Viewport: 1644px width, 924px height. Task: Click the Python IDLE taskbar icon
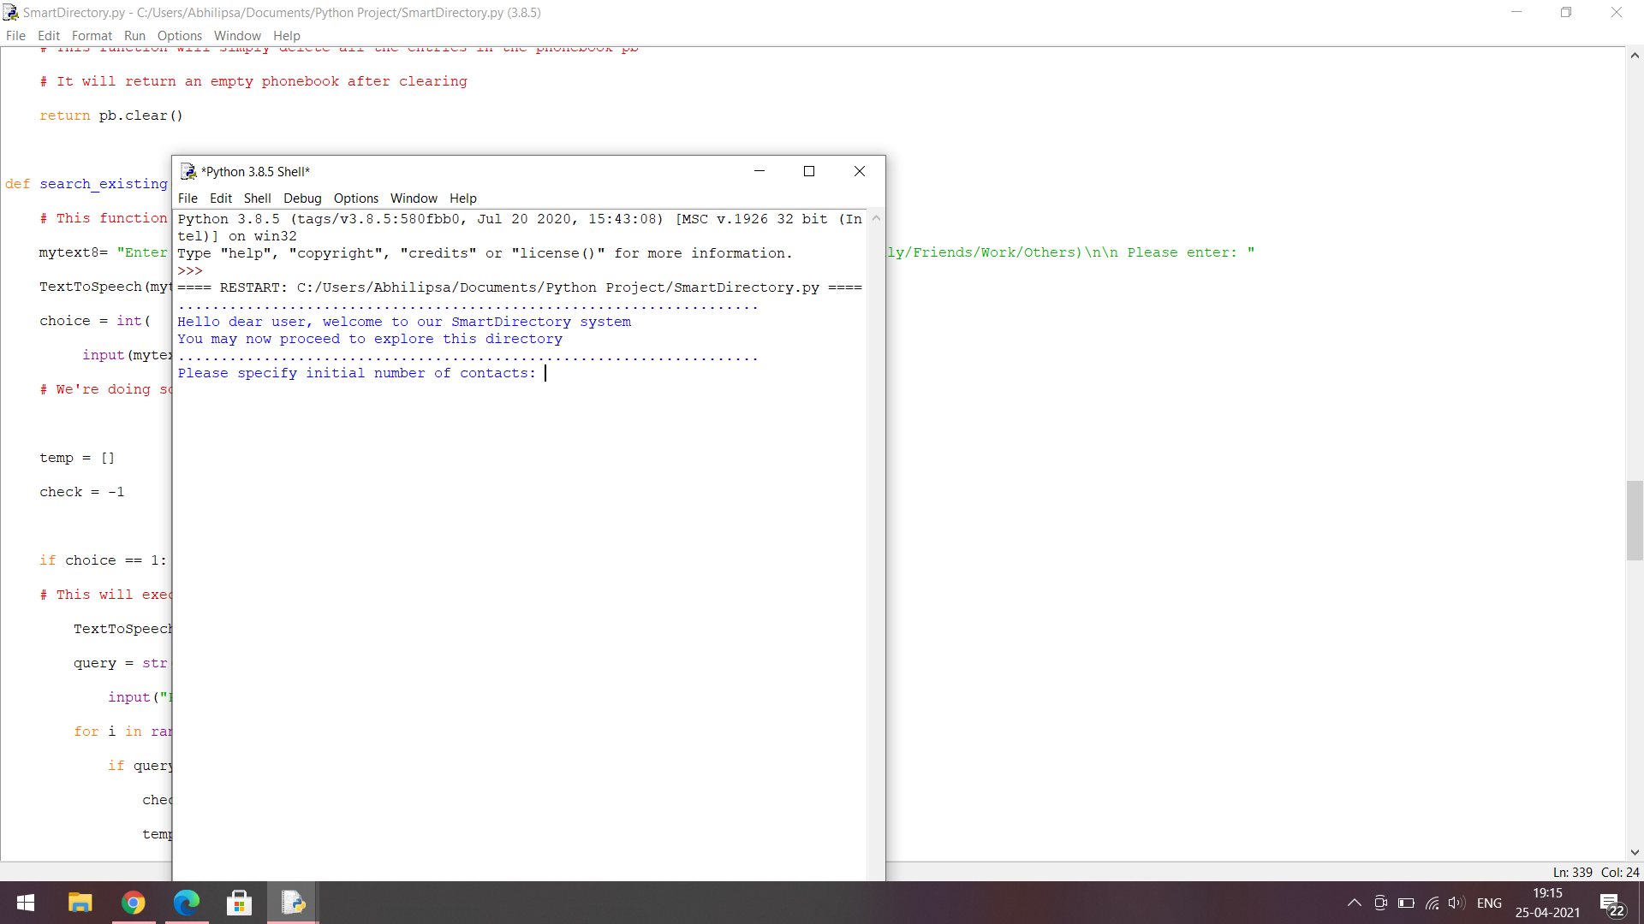click(x=293, y=903)
